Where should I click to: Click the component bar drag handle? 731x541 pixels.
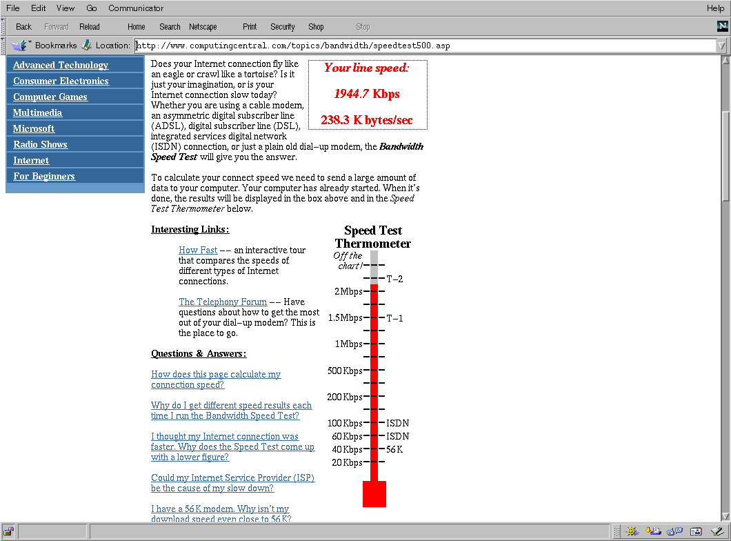pos(617,531)
